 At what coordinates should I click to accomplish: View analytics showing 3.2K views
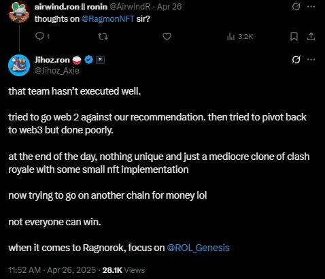(x=240, y=36)
